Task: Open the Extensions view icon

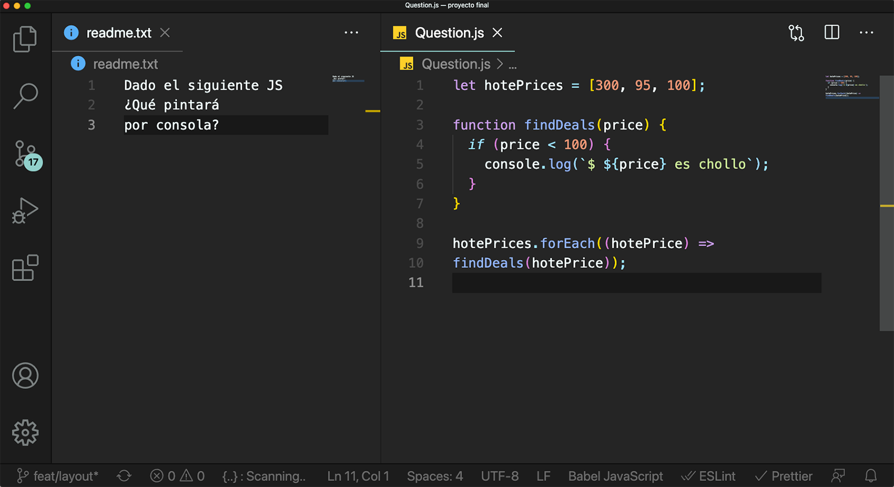Action: pyautogui.click(x=25, y=268)
